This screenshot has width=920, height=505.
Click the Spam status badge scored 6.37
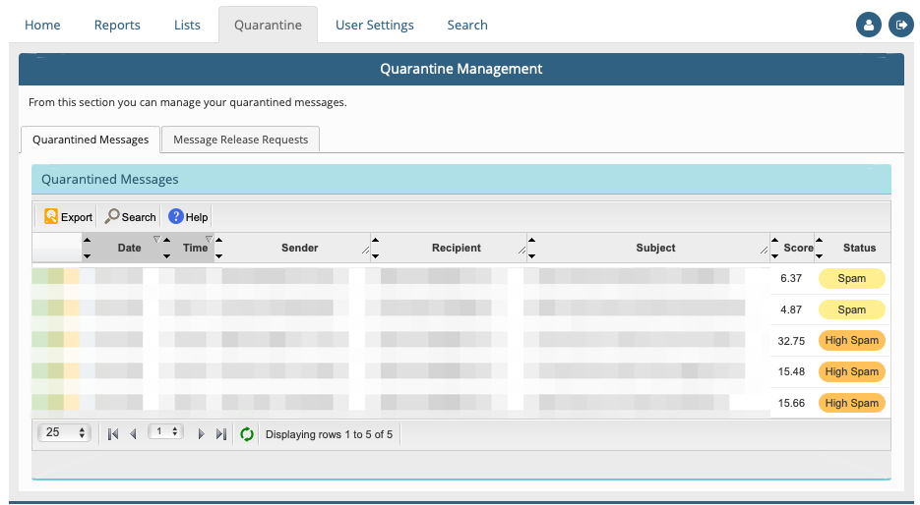851,278
